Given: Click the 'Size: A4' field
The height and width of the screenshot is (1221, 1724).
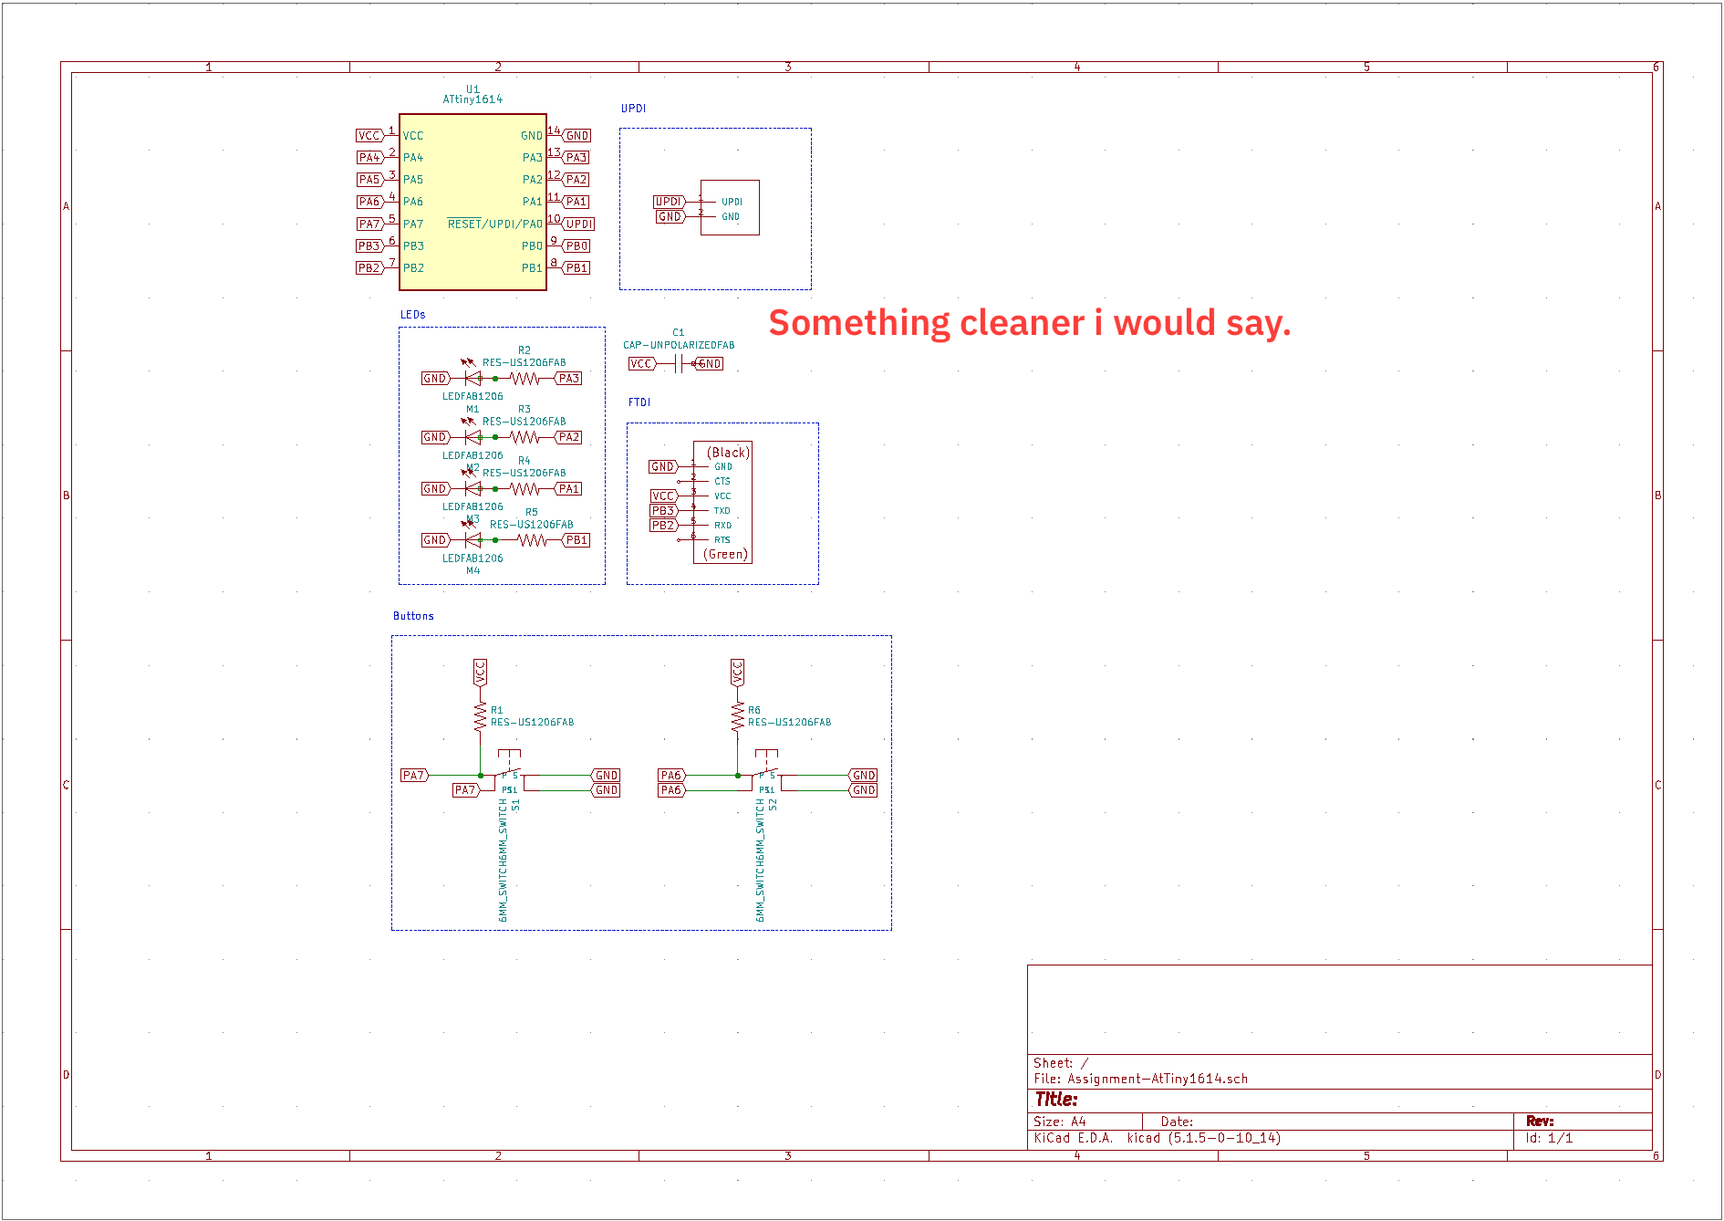Looking at the screenshot, I should point(1060,1122).
